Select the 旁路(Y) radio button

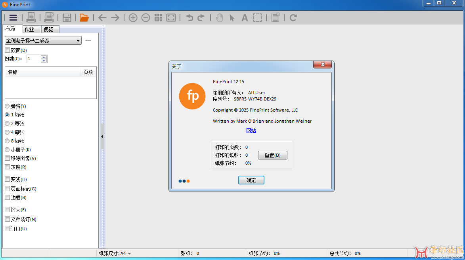pyautogui.click(x=7, y=106)
